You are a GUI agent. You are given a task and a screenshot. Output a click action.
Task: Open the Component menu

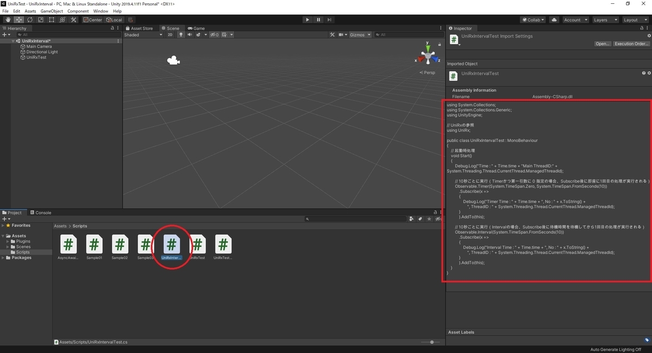pos(78,11)
